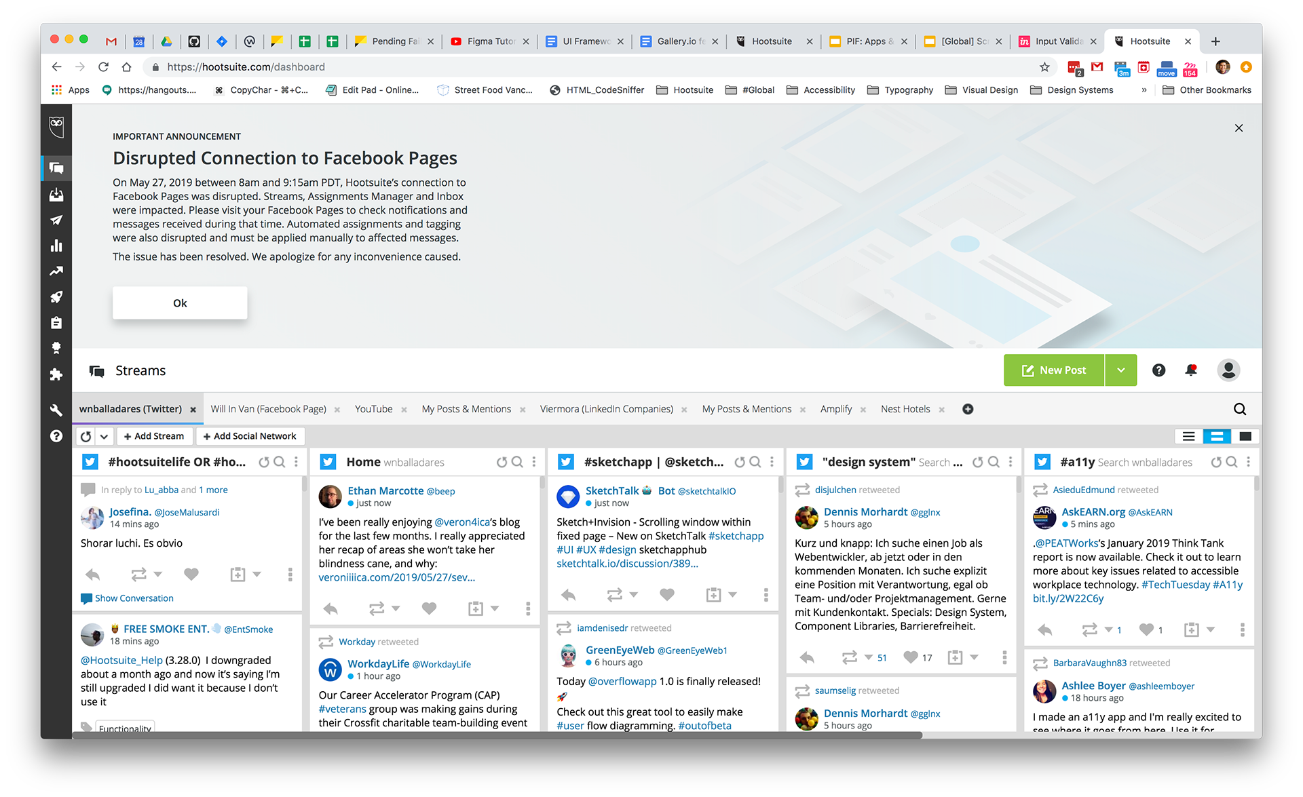1303x797 pixels.
Task: Switch to the standard stream view toggle
Action: click(x=1217, y=436)
